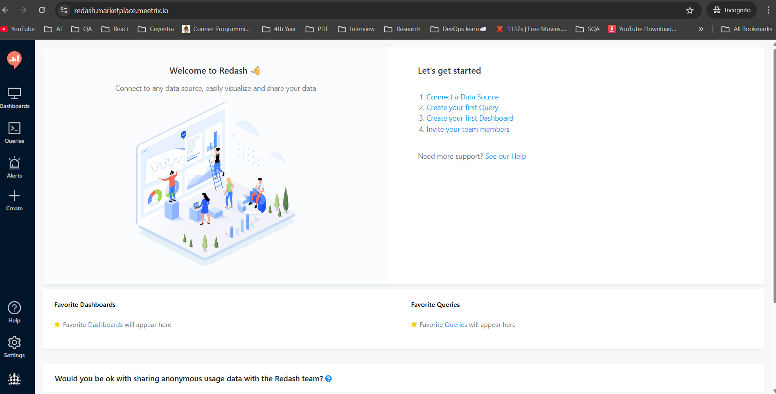Click the See our Help link
776x394 pixels.
505,156
